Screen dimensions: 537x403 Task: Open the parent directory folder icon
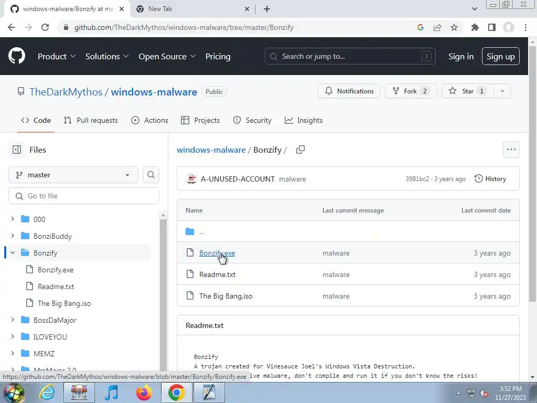click(190, 231)
